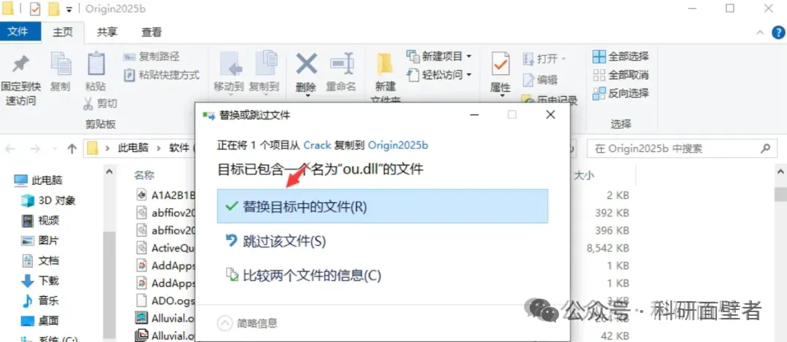Click the Paste icon in ribbon
This screenshot has width=787, height=342.
coord(95,64)
